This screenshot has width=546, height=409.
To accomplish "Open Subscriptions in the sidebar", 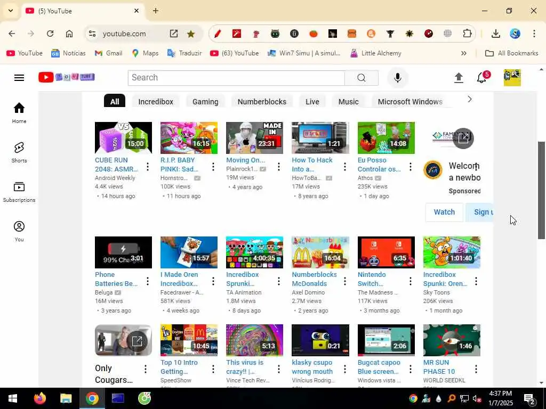I will [x=19, y=192].
